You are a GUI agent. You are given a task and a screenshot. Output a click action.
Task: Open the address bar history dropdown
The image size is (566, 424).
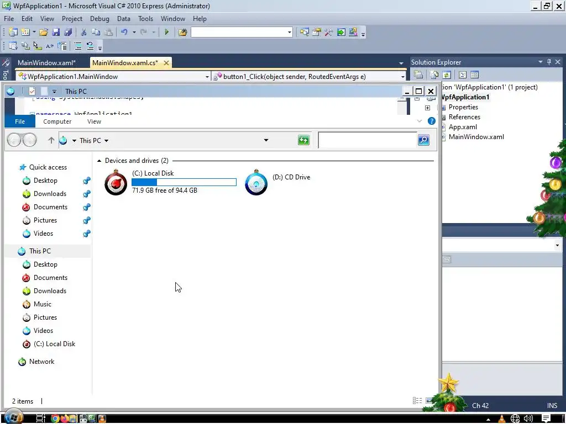[266, 140]
